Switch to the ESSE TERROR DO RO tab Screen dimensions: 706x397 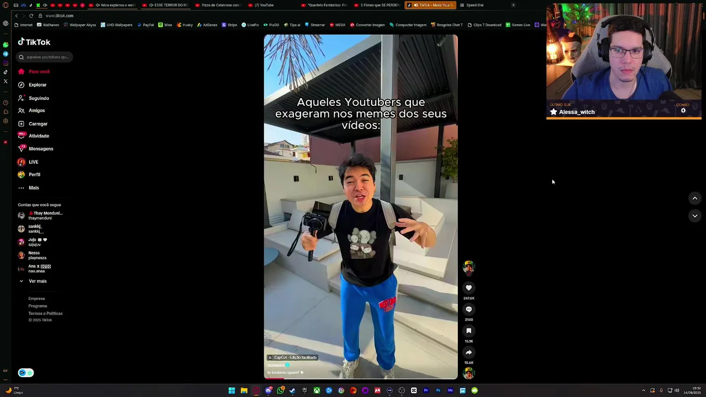click(165, 5)
